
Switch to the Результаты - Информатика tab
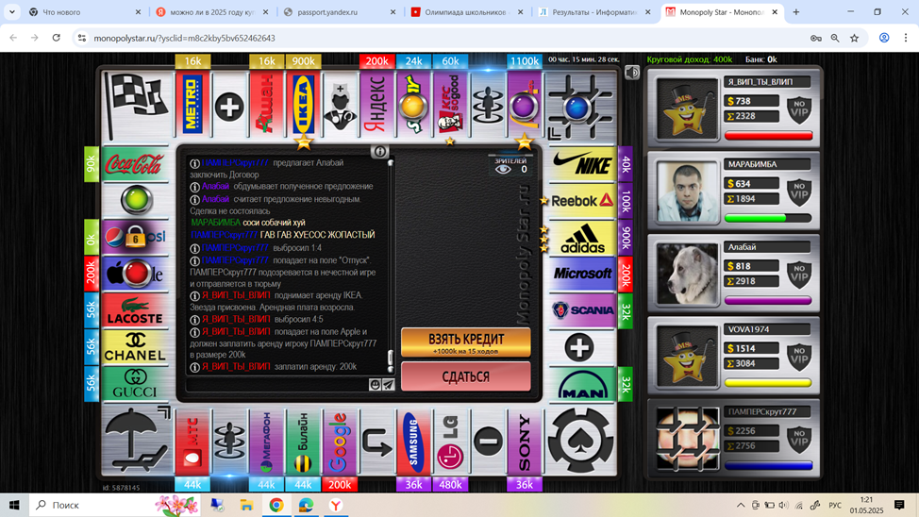pyautogui.click(x=593, y=11)
